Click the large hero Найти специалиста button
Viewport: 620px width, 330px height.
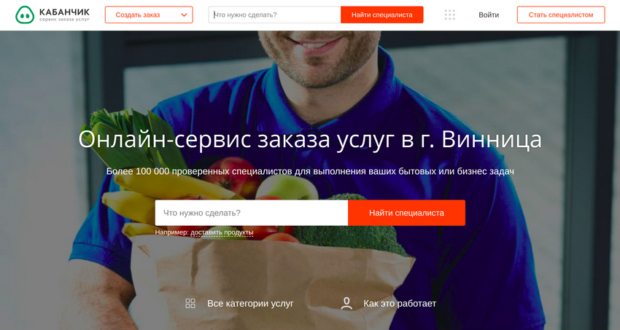tap(406, 213)
